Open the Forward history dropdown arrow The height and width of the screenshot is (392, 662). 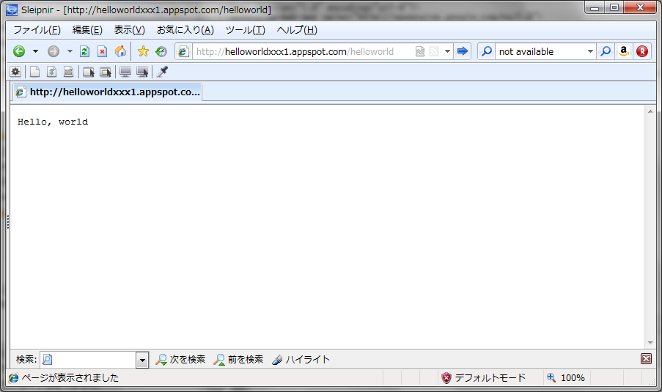[70, 51]
